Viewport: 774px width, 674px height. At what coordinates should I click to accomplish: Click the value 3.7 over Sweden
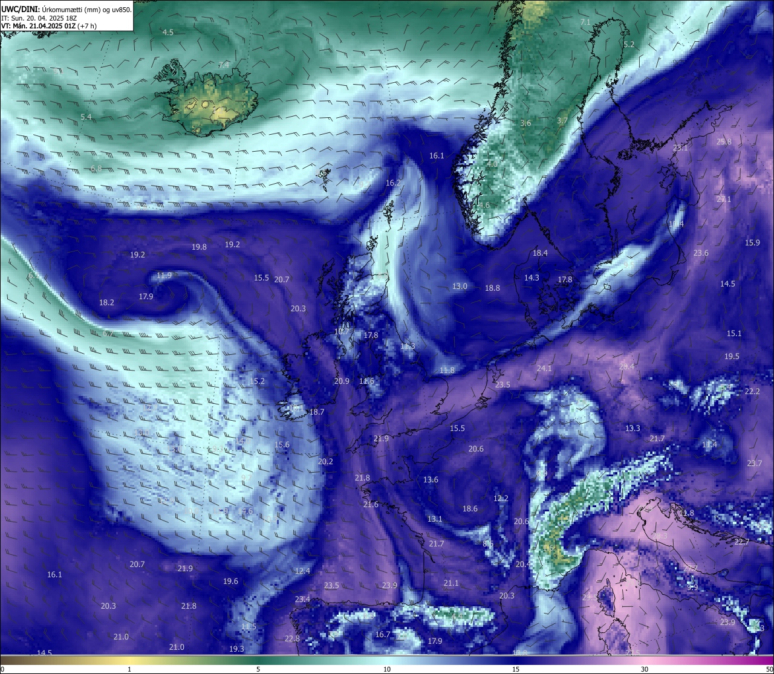(562, 120)
